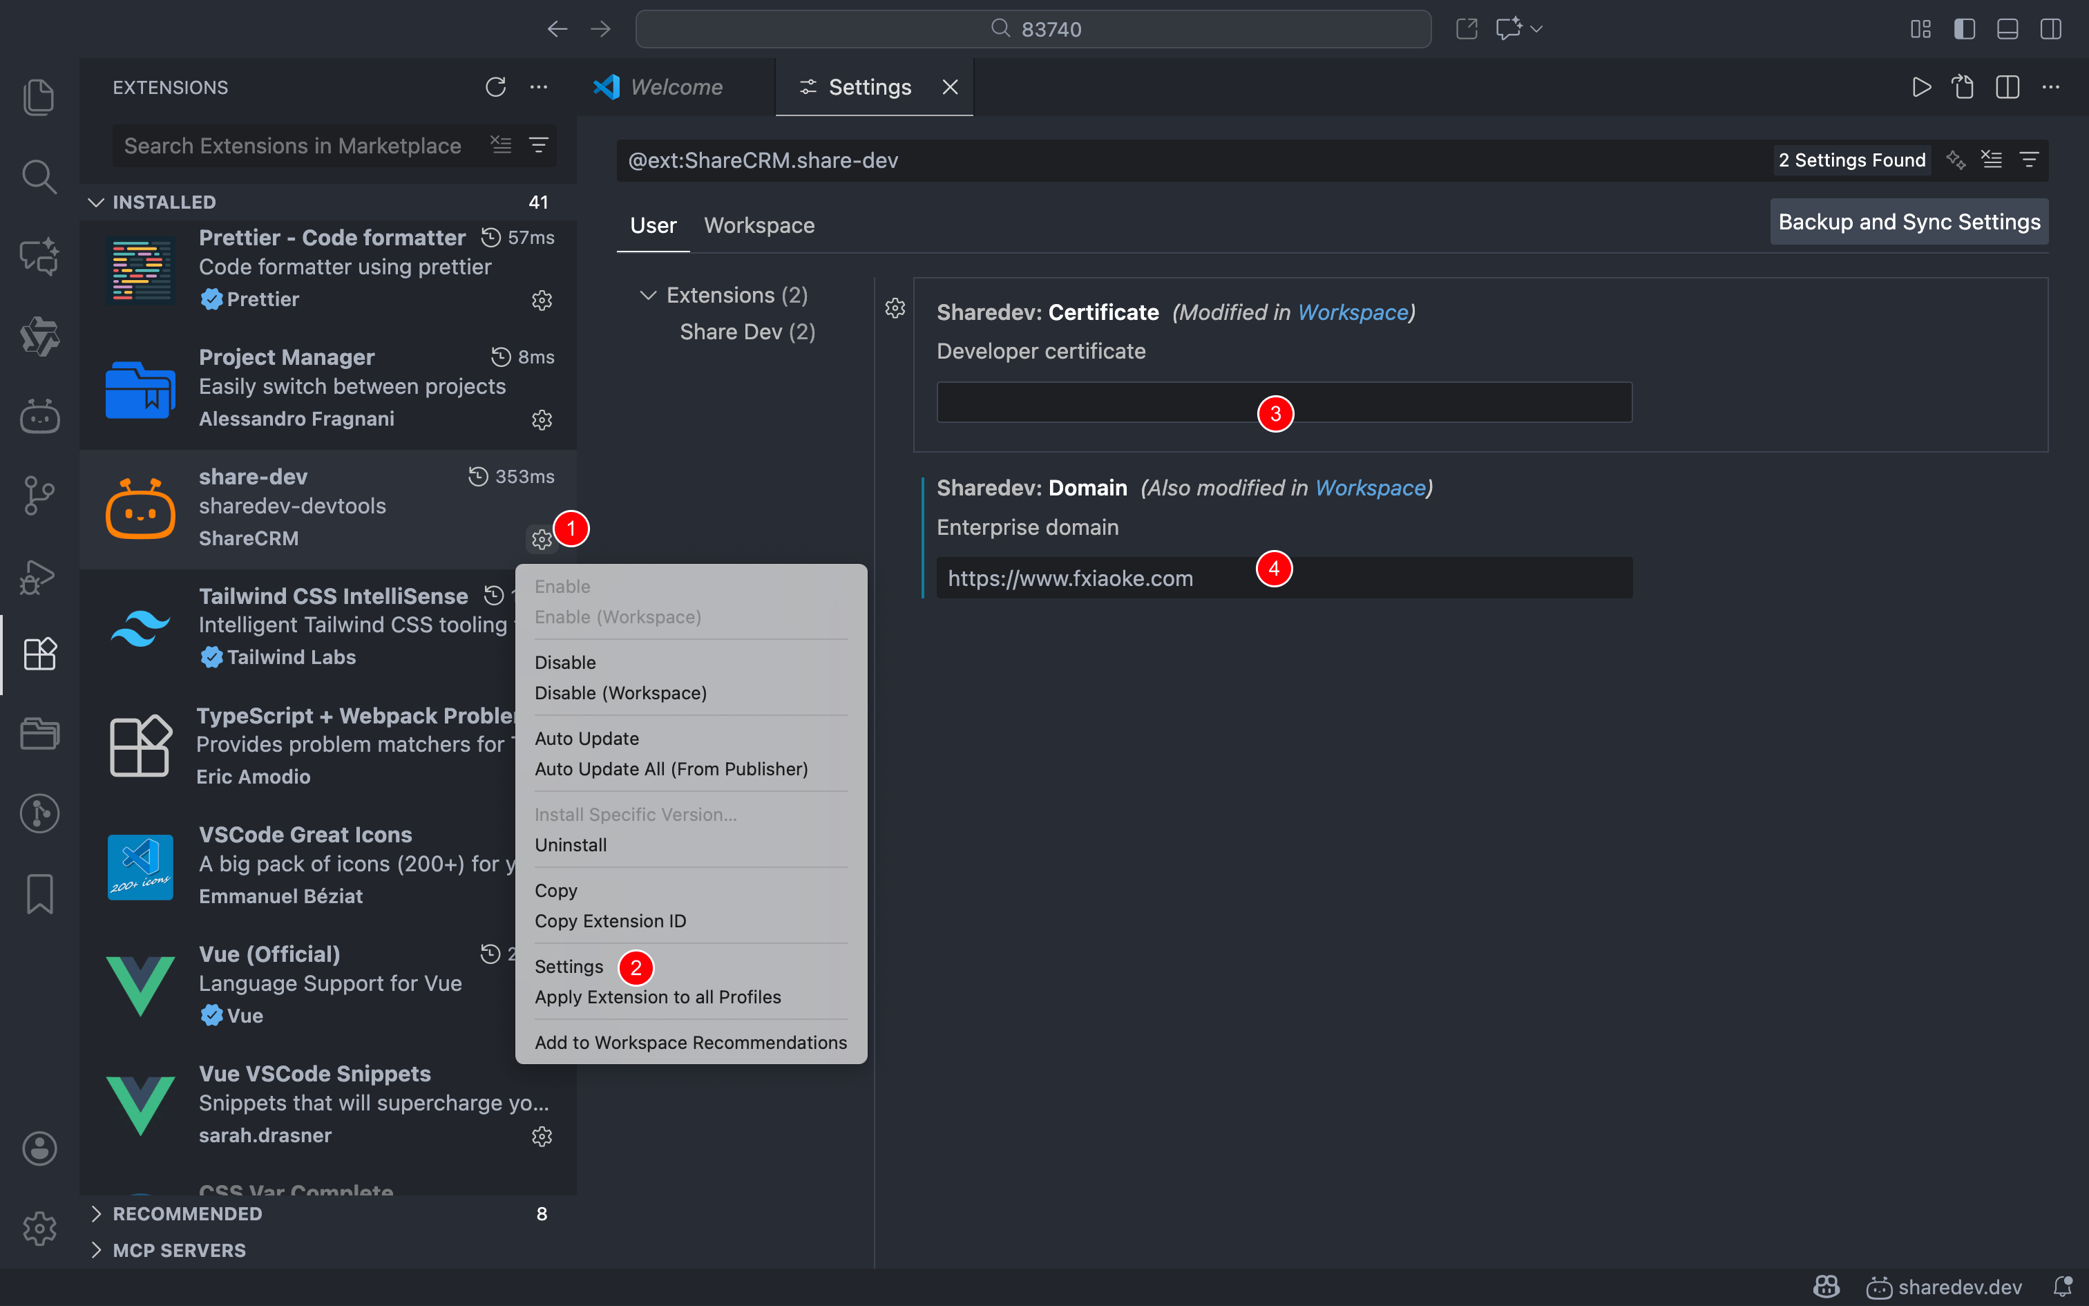Screen dimensions: 2089x1306
Task: Toggle the secondary side bar
Action: coord(2050,28)
